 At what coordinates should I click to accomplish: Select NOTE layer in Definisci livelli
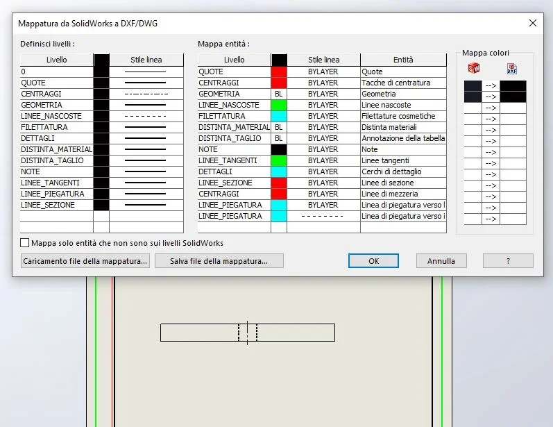click(x=57, y=171)
